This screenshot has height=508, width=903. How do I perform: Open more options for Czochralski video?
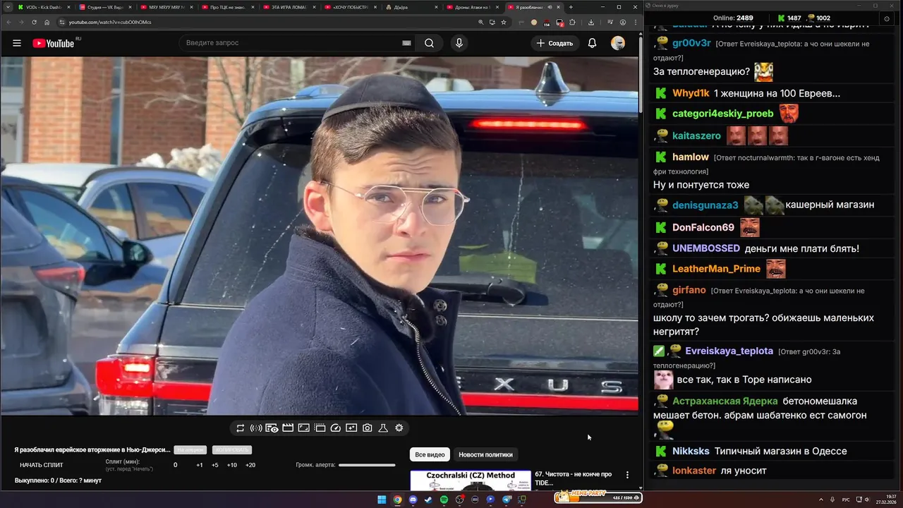(x=627, y=475)
